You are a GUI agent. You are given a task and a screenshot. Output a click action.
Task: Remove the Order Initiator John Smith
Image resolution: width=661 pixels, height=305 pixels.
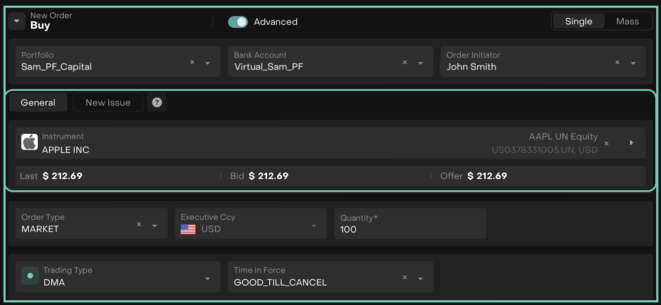coord(617,63)
